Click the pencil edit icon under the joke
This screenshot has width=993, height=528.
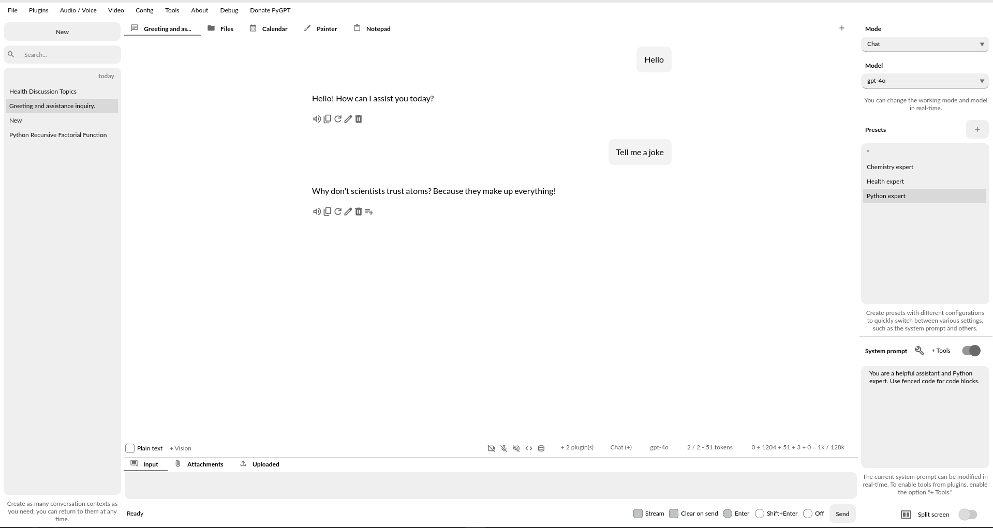[348, 212]
